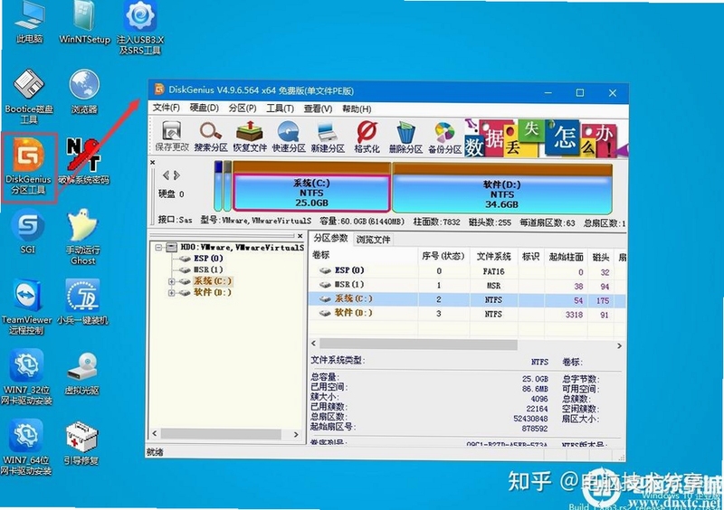Open the DiskGenius 分区工具 desktop icon

coord(29,167)
